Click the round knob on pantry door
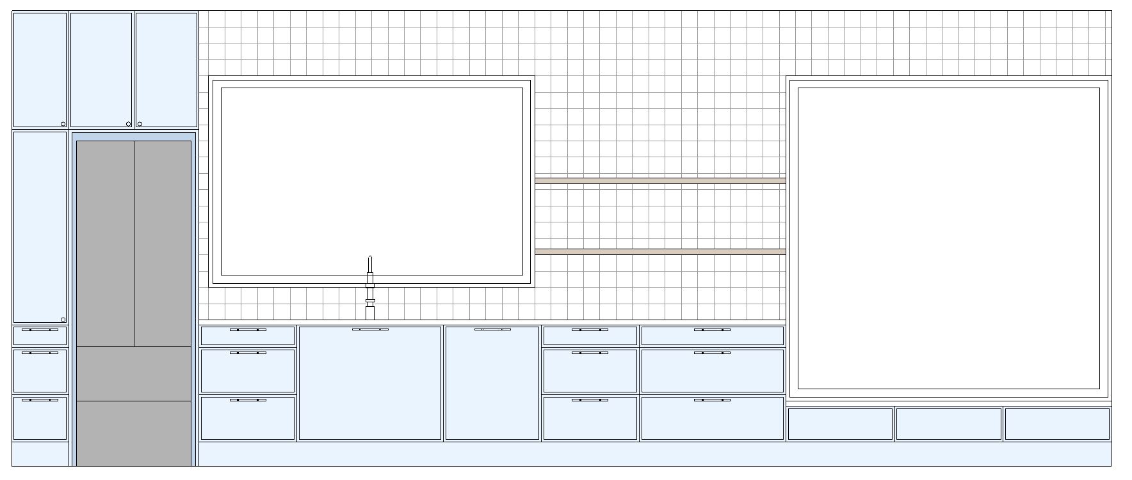 [x=63, y=320]
